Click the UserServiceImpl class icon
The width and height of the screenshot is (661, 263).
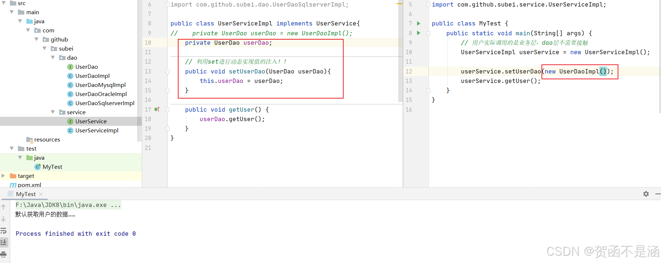70,130
